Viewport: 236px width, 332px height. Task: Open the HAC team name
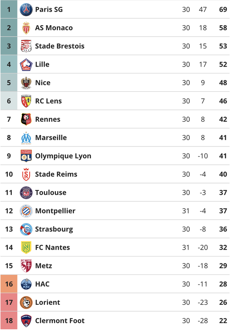click(x=42, y=284)
